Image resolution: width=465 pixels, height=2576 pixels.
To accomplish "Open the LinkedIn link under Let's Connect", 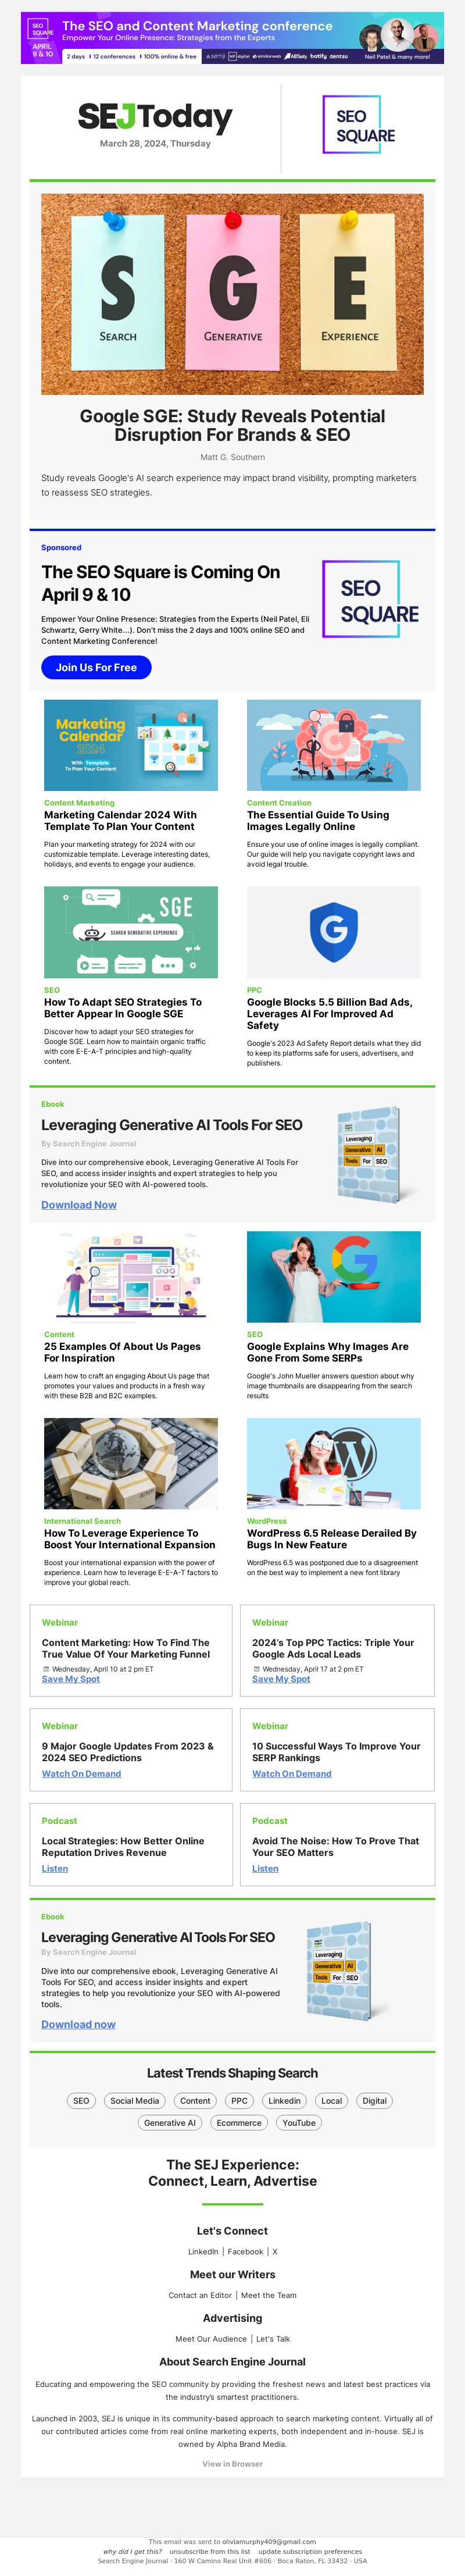I will (203, 2252).
